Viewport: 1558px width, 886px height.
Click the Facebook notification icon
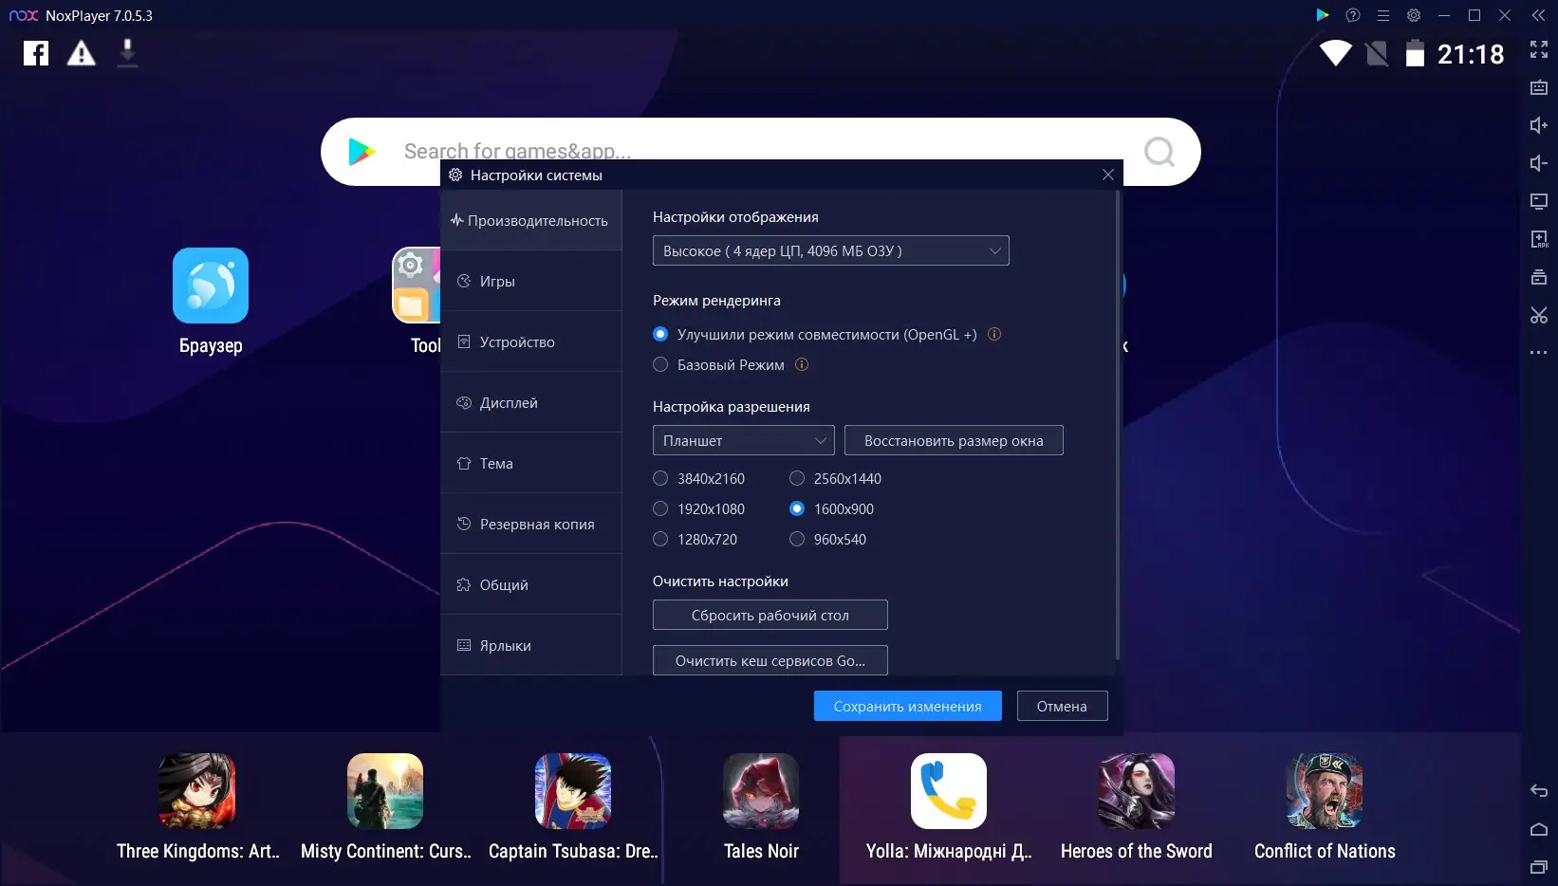pyautogui.click(x=36, y=53)
